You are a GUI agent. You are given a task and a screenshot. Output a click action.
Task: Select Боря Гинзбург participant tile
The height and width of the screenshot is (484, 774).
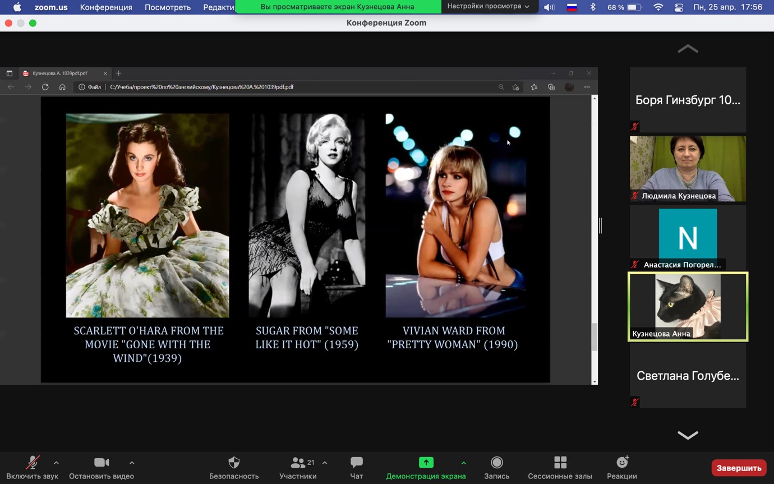click(688, 100)
